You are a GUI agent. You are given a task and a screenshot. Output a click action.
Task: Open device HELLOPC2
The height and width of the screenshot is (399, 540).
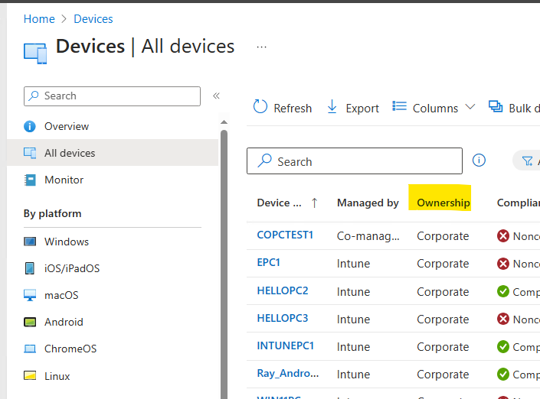click(283, 290)
